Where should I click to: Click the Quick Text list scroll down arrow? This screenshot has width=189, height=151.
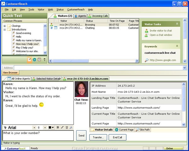point(45,53)
